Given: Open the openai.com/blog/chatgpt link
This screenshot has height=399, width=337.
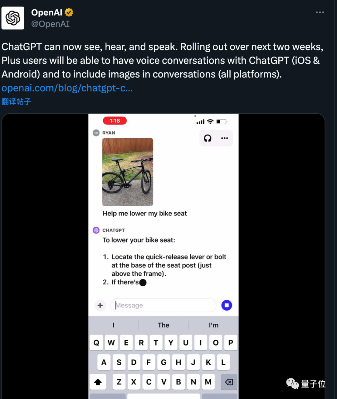Looking at the screenshot, I should click(x=67, y=88).
